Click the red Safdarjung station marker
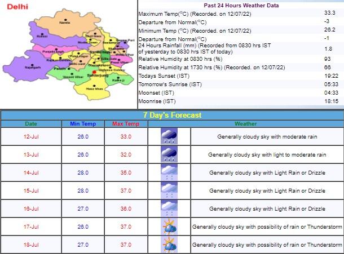Screen dimensions: 344x254 (93, 70)
